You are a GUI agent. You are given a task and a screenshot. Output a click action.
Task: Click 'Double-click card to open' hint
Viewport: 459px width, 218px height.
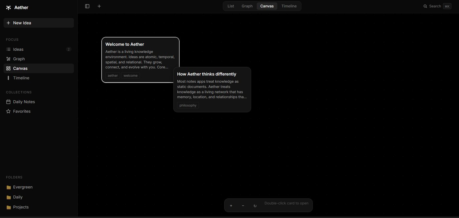[x=287, y=203]
